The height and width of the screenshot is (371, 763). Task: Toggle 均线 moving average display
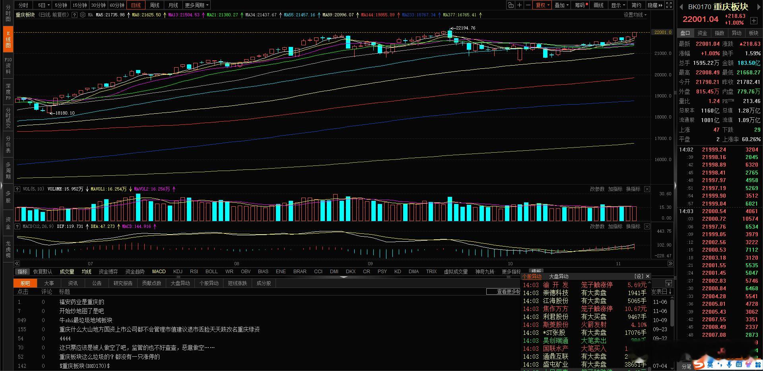[x=87, y=272]
